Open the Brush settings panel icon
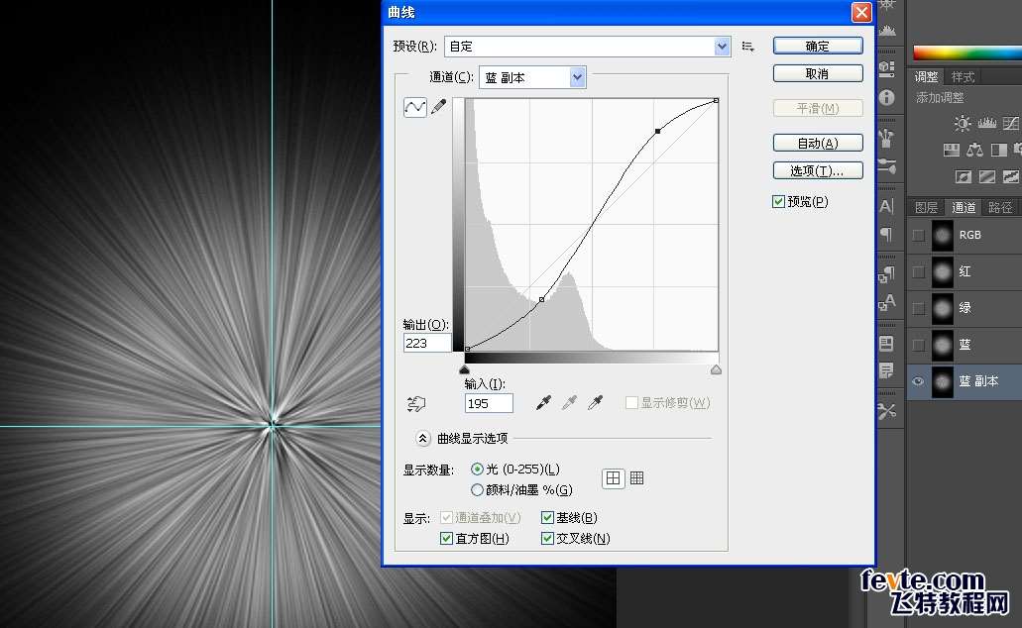 pyautogui.click(x=887, y=166)
